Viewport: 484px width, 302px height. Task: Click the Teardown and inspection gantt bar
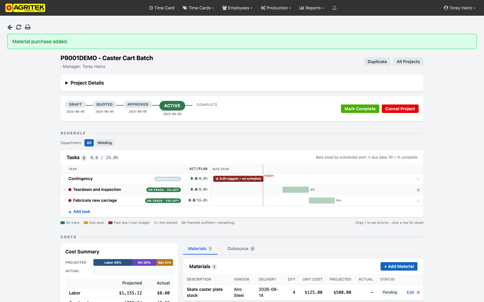296,190
